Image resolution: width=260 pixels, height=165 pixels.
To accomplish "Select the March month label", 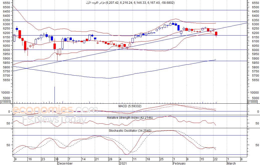I will tap(231, 163).
